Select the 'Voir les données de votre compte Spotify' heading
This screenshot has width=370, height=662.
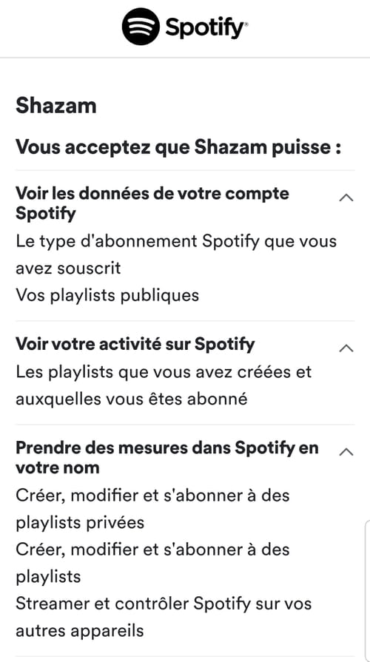click(x=152, y=203)
